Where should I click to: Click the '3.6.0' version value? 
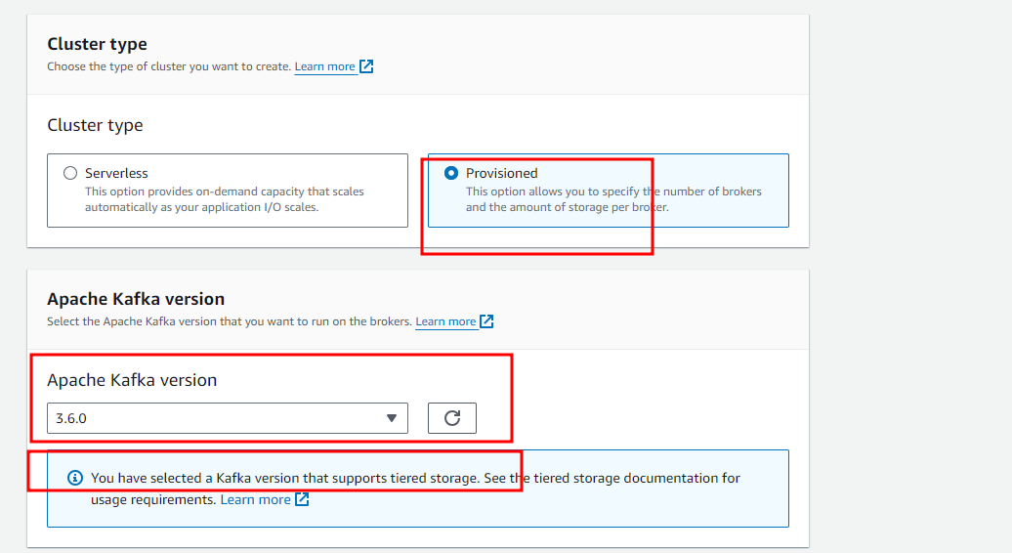click(71, 418)
